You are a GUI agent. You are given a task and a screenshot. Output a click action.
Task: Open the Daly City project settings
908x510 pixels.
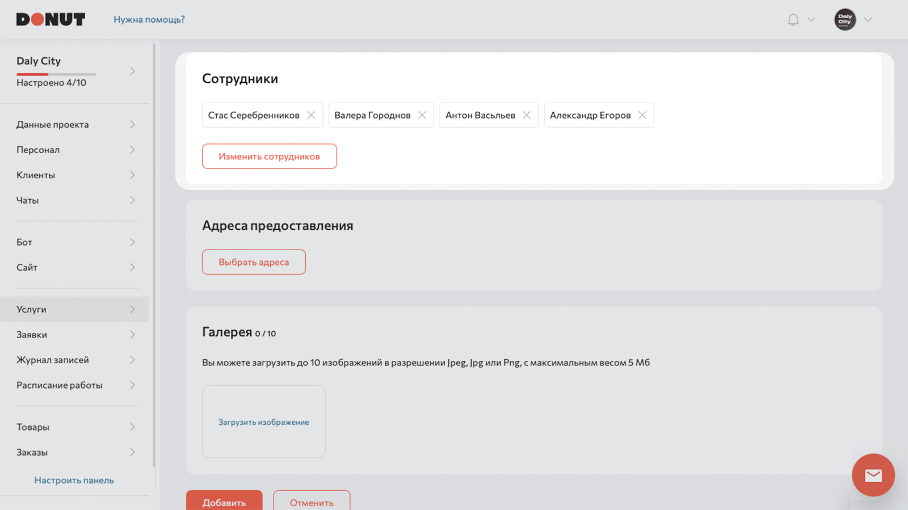pyautogui.click(x=74, y=71)
